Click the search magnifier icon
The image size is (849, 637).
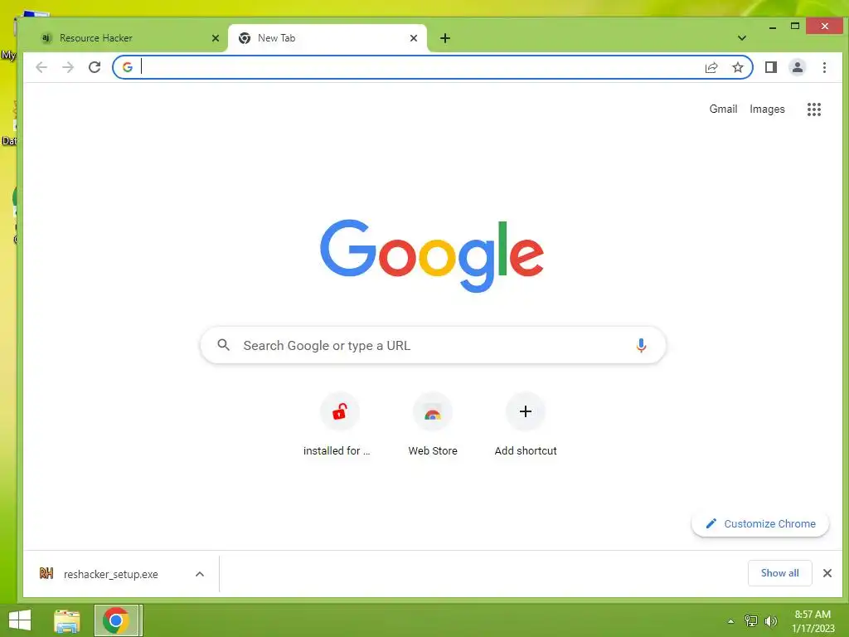point(223,345)
